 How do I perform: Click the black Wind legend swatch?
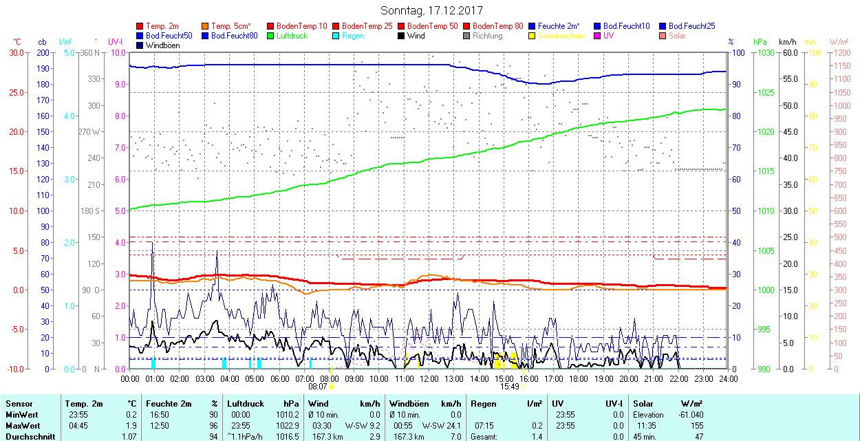[x=401, y=36]
